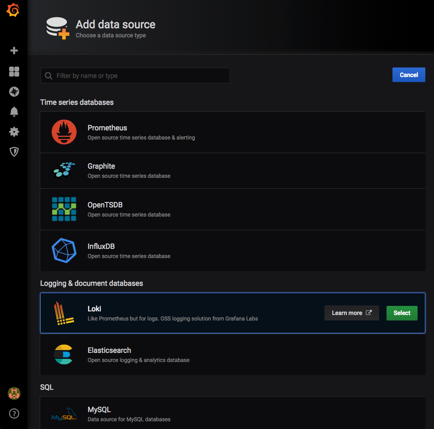Open Configuration gear icon in sidebar
Viewport: 434px width, 429px height.
pyautogui.click(x=14, y=132)
